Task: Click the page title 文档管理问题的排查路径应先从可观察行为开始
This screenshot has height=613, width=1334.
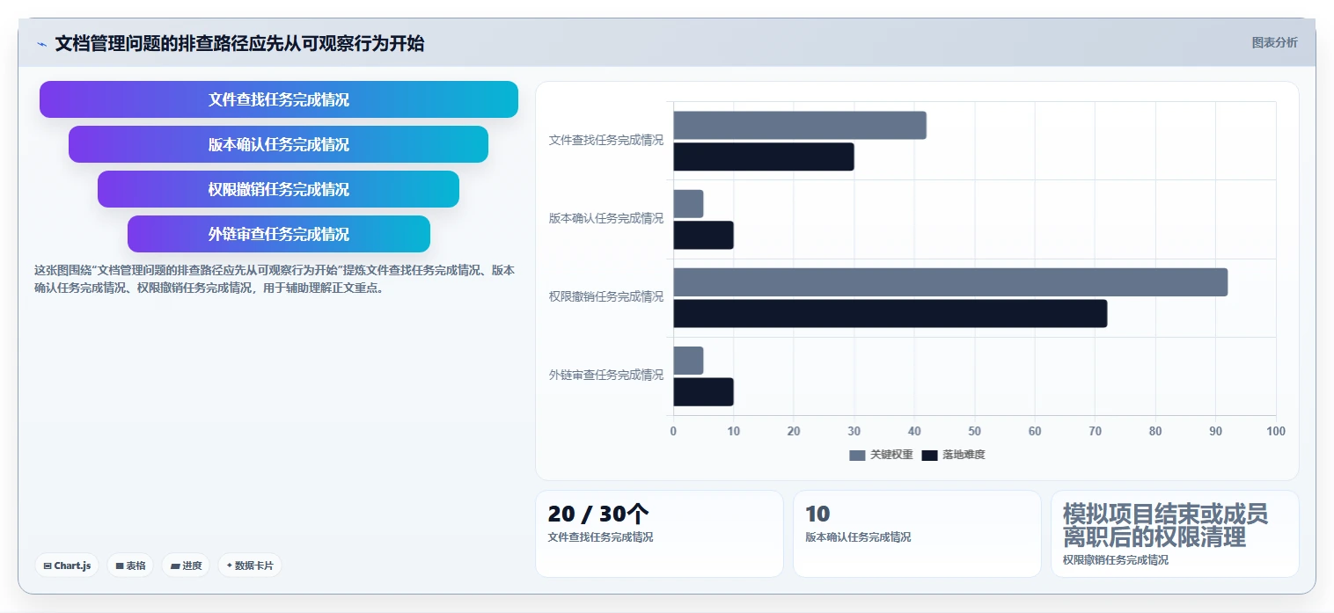Action: 239,43
